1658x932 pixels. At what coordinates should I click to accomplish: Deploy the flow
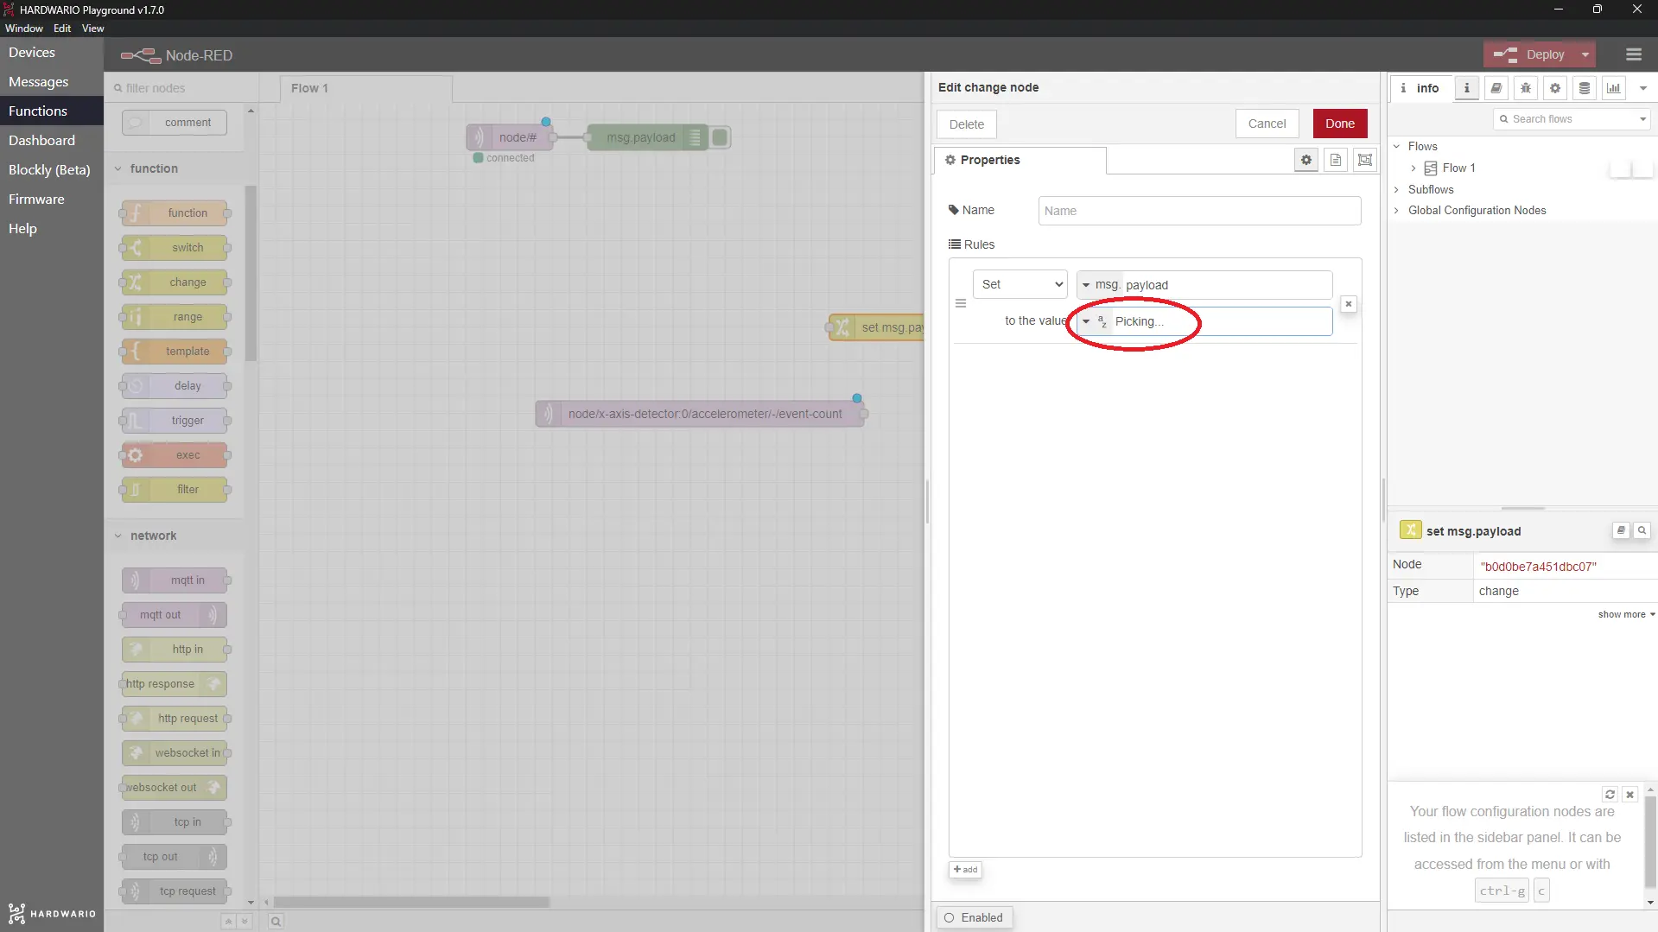(x=1530, y=54)
